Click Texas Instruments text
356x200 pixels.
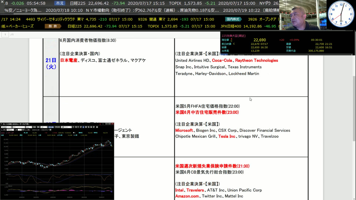[x=244, y=67]
